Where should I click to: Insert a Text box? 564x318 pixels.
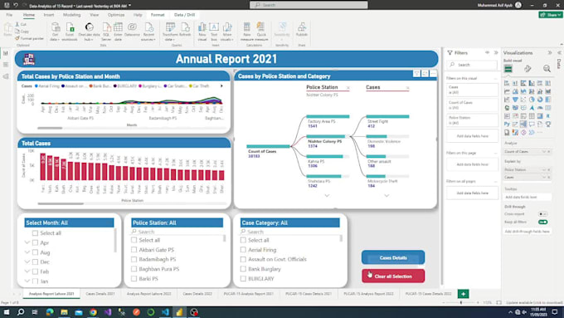pyautogui.click(x=214, y=31)
